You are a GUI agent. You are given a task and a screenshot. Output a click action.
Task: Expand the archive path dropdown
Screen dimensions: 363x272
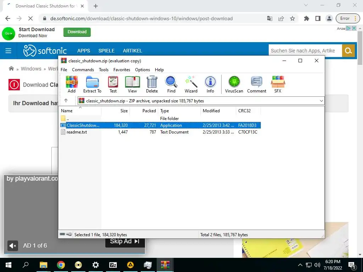click(x=321, y=101)
